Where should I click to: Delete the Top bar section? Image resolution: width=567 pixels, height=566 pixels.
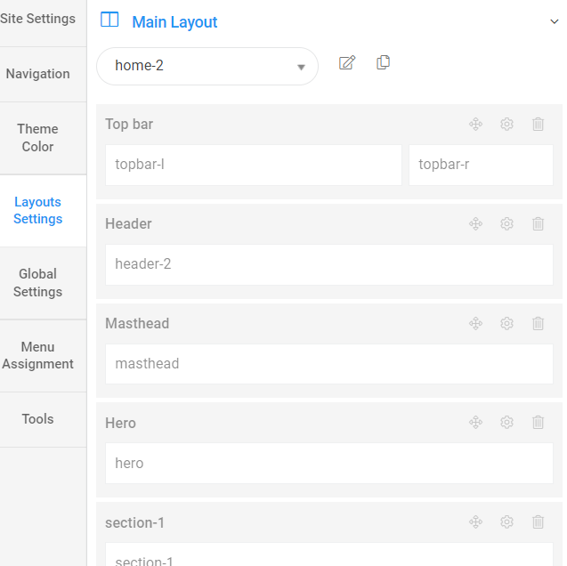click(539, 125)
